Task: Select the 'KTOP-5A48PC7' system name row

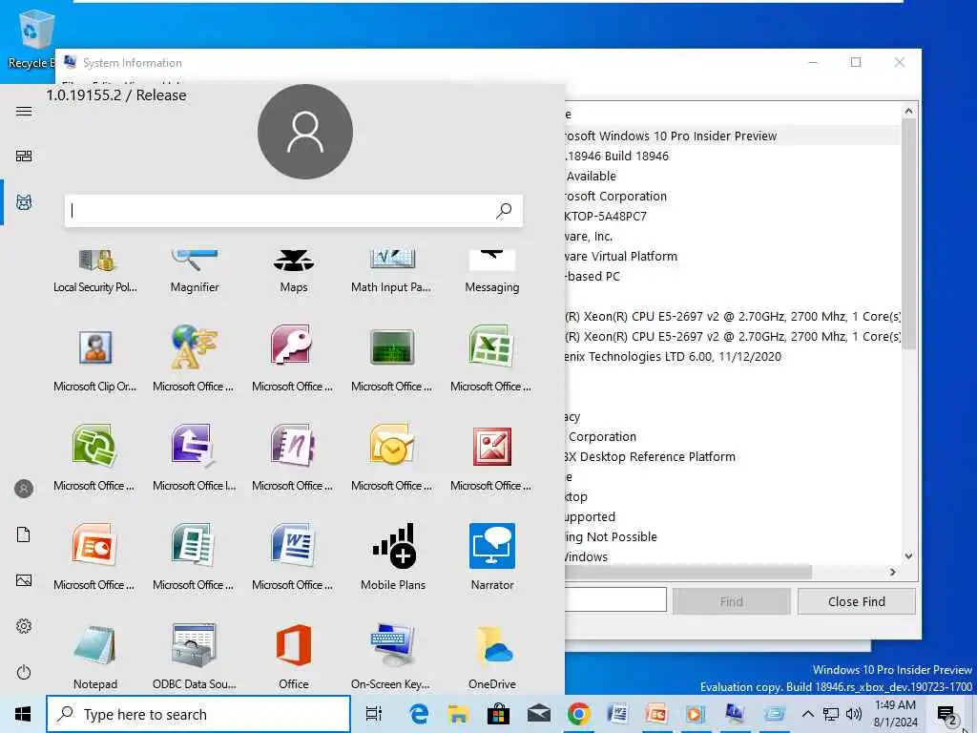Action: pos(732,217)
